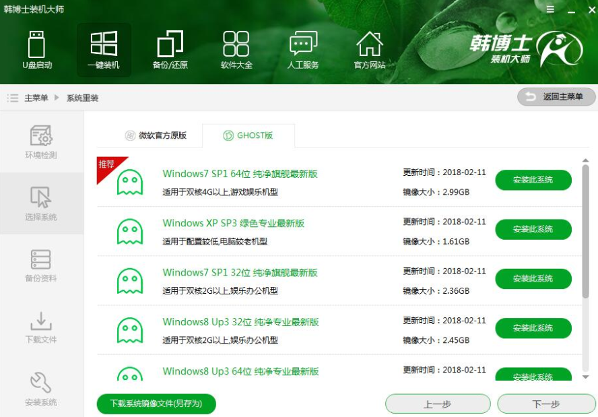This screenshot has height=417, width=598.
Task: Install Windows XP SP3 with 安装此系统
Action: coord(533,229)
